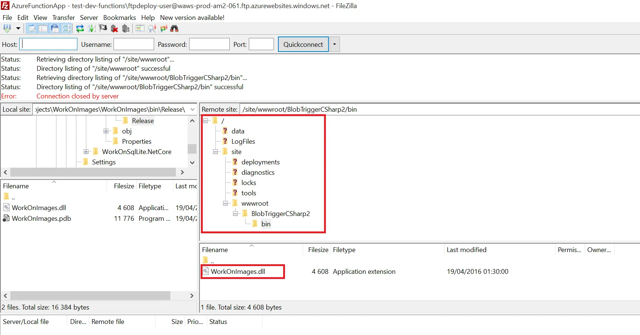This screenshot has width=640, height=335.
Task: Collapse the remote root folder node
Action: click(x=206, y=121)
